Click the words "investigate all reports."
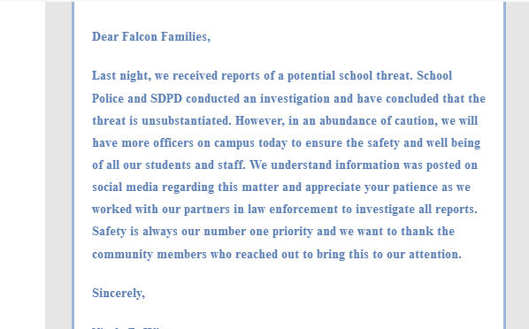Image resolution: width=529 pixels, height=329 pixels. point(417,210)
